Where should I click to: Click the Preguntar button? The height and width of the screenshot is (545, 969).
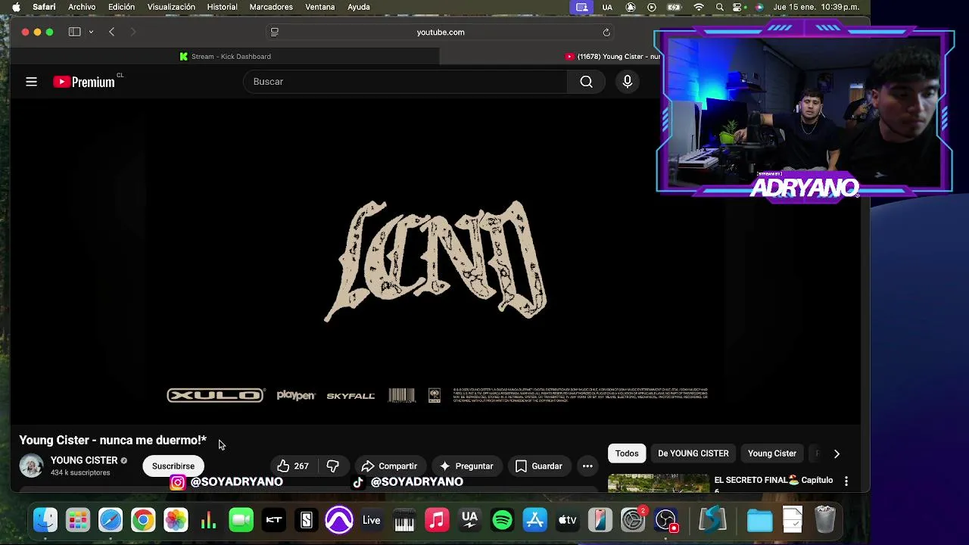(466, 466)
